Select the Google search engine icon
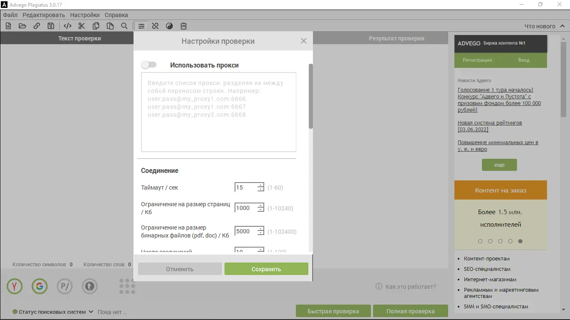Viewport: 570px width, 320px height. coord(40,286)
